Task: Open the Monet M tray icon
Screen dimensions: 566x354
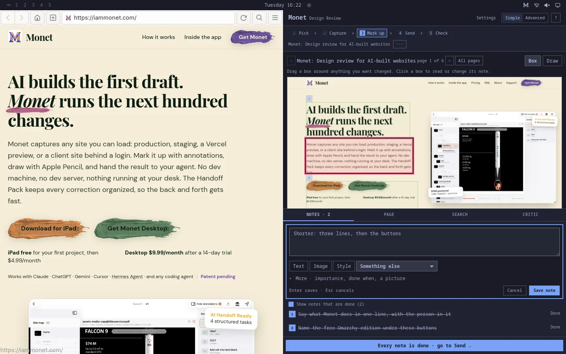Action: click(x=526, y=5)
